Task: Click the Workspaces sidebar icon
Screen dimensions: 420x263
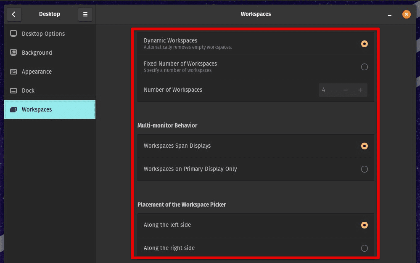Action: (x=13, y=109)
